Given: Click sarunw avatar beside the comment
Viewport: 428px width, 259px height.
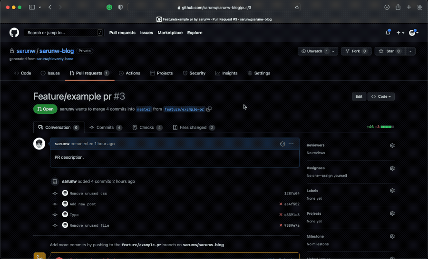Looking at the screenshot, I should coord(39,144).
